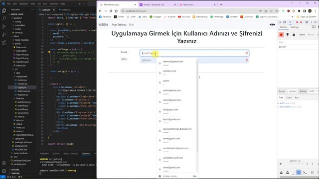319x179 pixels.
Task: Click Ekle navbar link
Action: click(131, 25)
